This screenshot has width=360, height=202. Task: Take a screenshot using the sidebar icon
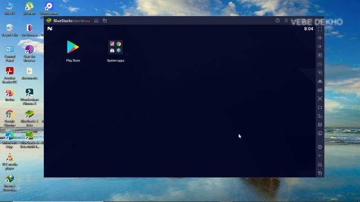320,99
